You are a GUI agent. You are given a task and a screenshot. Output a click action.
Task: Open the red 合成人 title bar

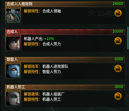click(x=65, y=32)
